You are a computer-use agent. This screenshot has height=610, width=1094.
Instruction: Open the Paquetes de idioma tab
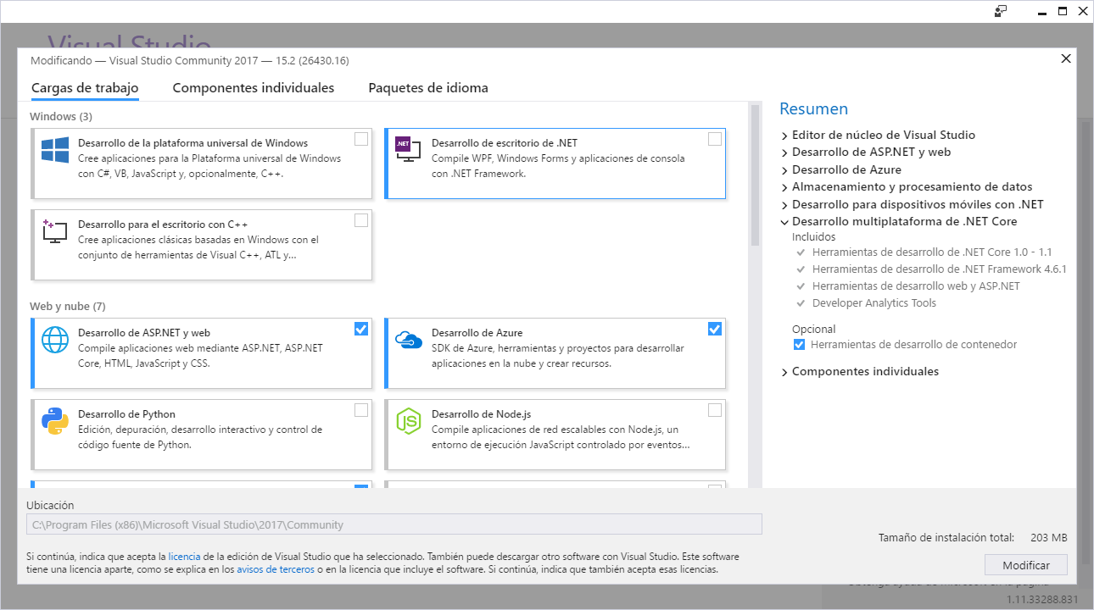[x=428, y=88]
